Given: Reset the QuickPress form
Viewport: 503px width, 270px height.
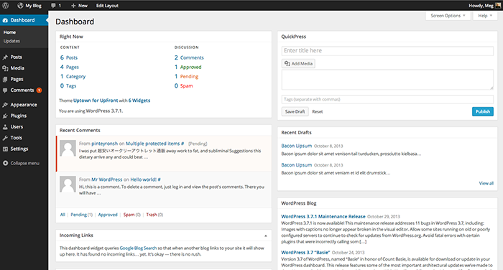Looking at the screenshot, I should [x=318, y=111].
